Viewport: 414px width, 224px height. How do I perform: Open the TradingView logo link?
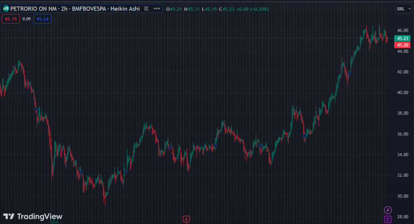click(x=33, y=216)
